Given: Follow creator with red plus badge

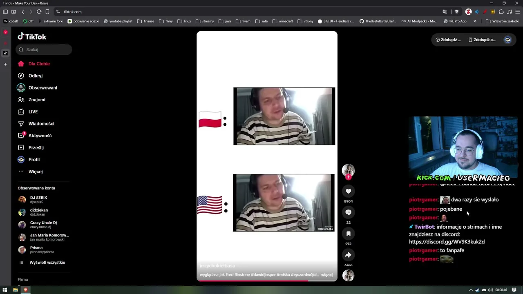Looking at the screenshot, I should pos(348,177).
